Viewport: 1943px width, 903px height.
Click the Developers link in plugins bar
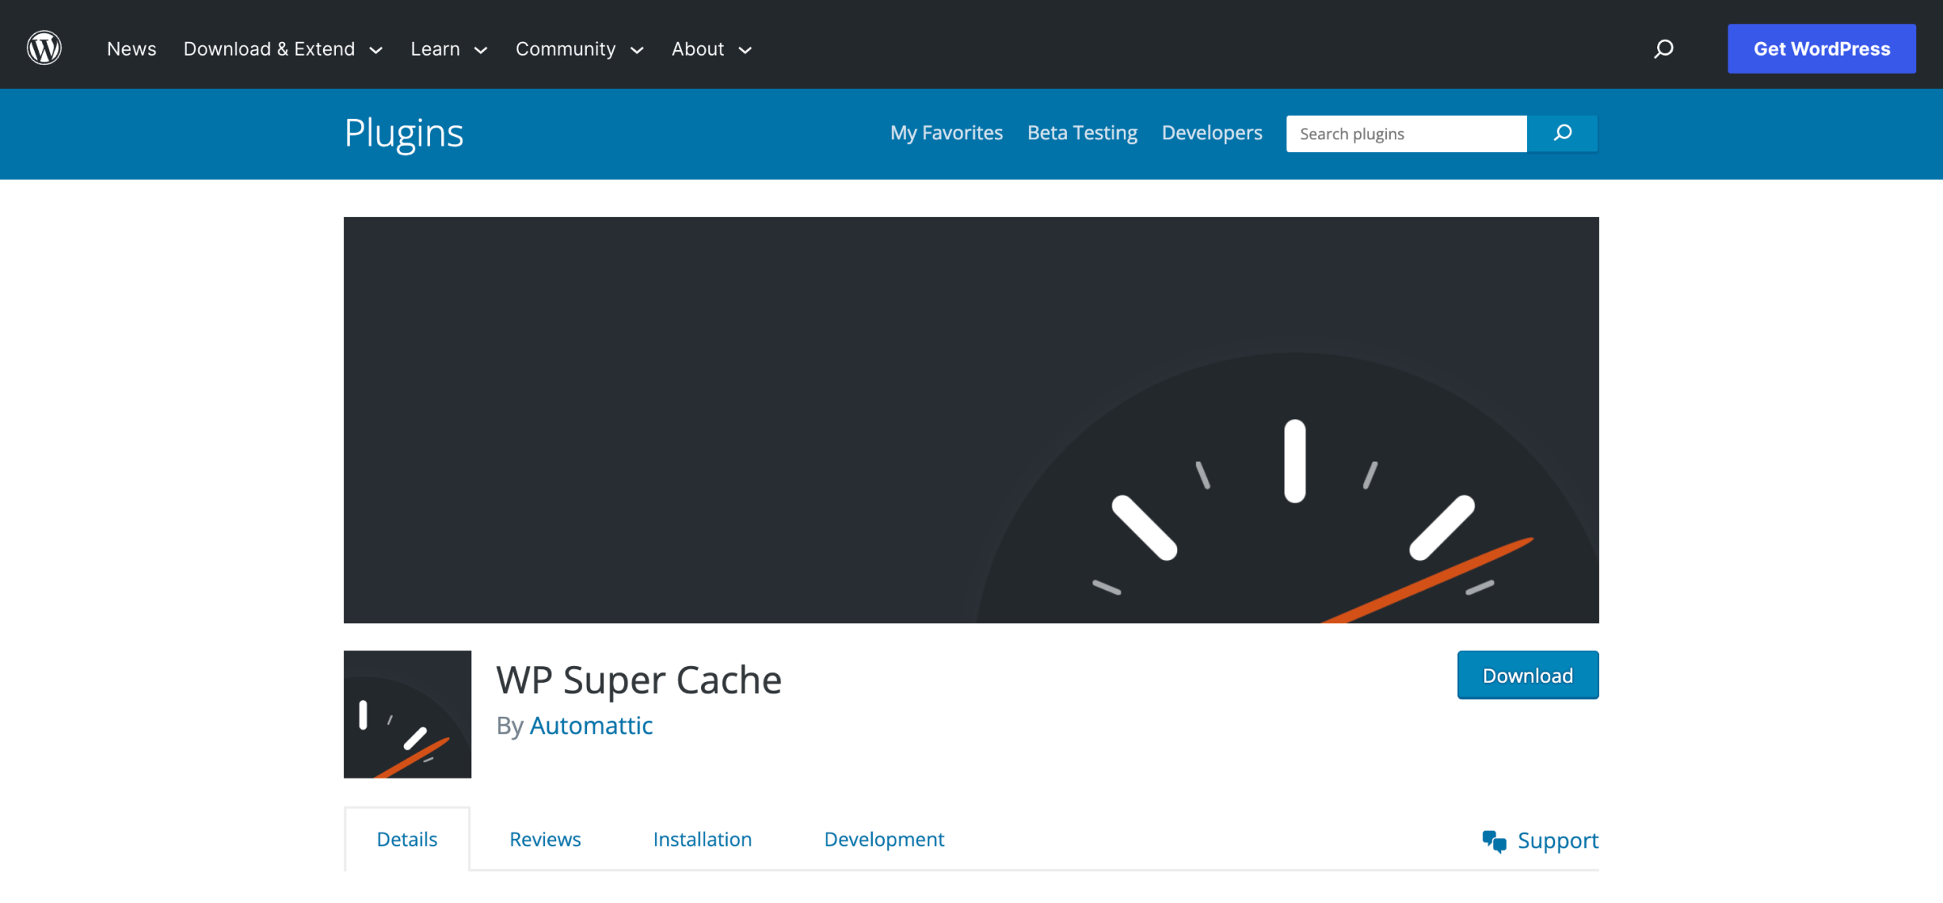1212,133
